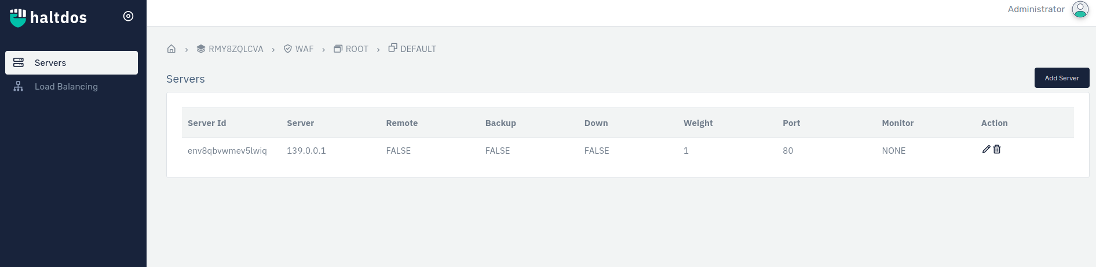Go to home via breadcrumb house icon

point(171,49)
